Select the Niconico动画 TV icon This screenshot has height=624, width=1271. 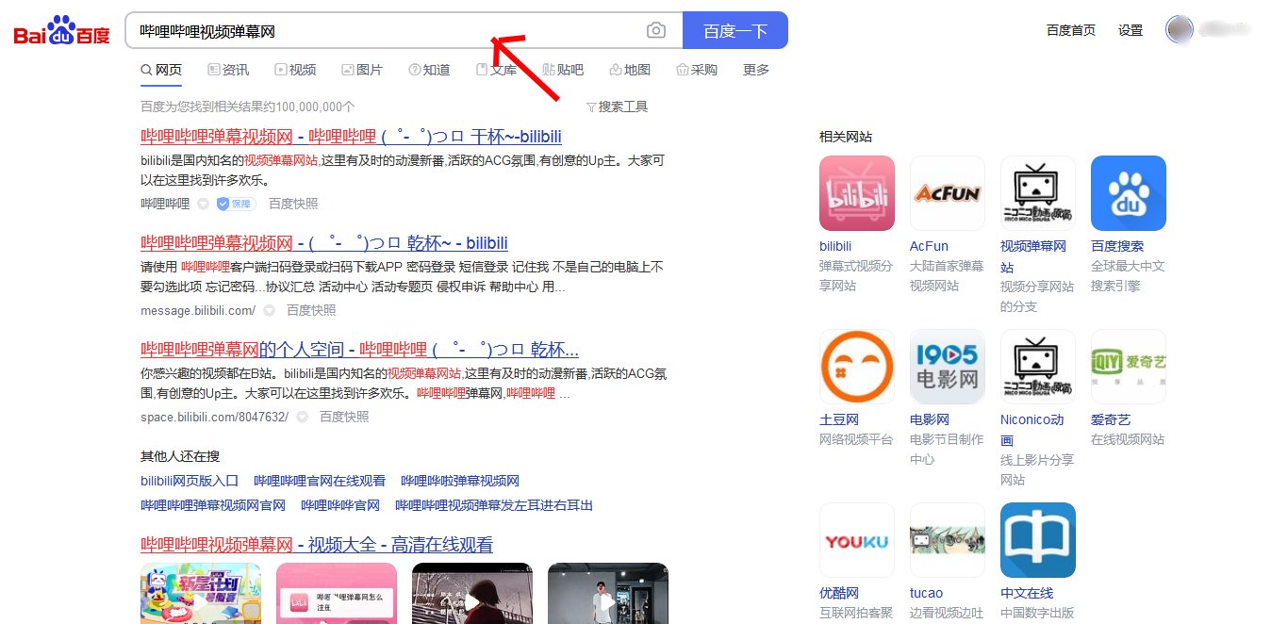(1037, 366)
